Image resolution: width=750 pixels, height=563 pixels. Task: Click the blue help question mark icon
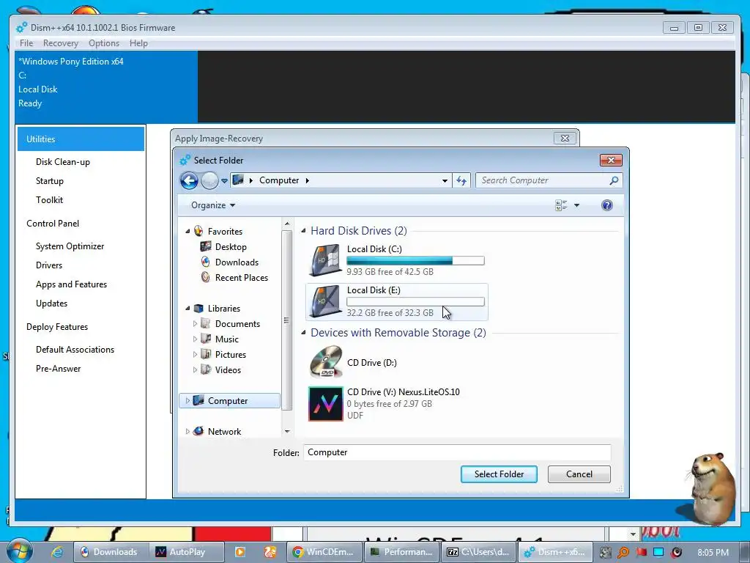(607, 205)
